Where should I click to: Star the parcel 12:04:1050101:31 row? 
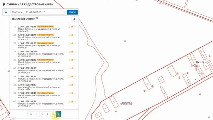tap(72, 27)
